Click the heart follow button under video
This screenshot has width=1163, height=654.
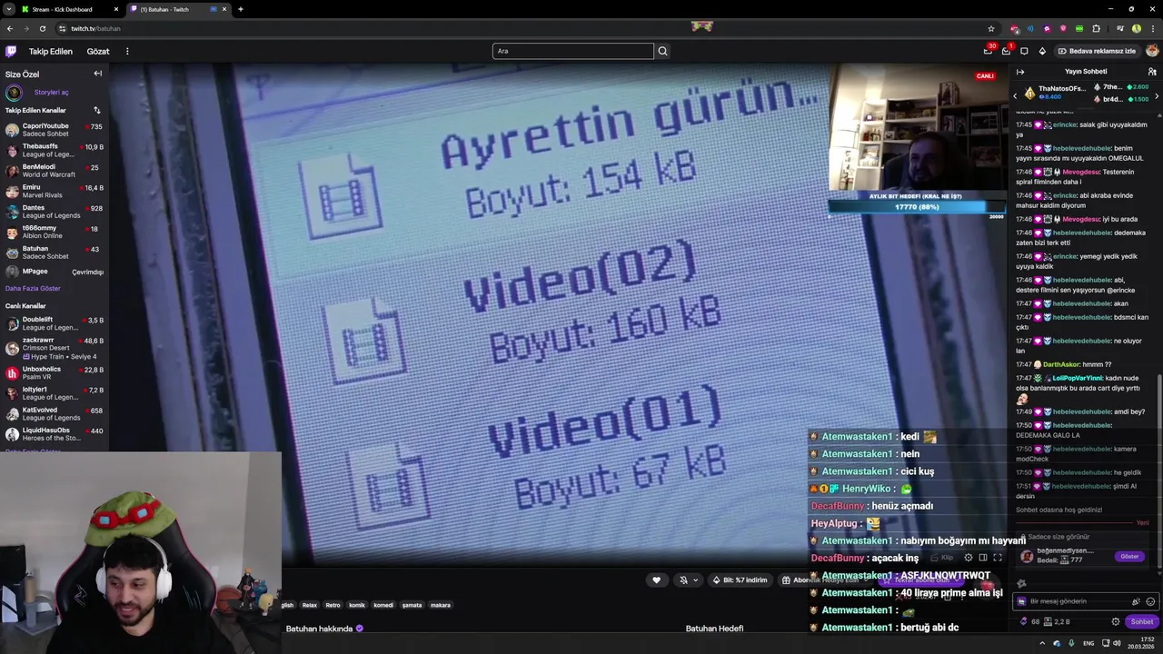click(x=656, y=580)
